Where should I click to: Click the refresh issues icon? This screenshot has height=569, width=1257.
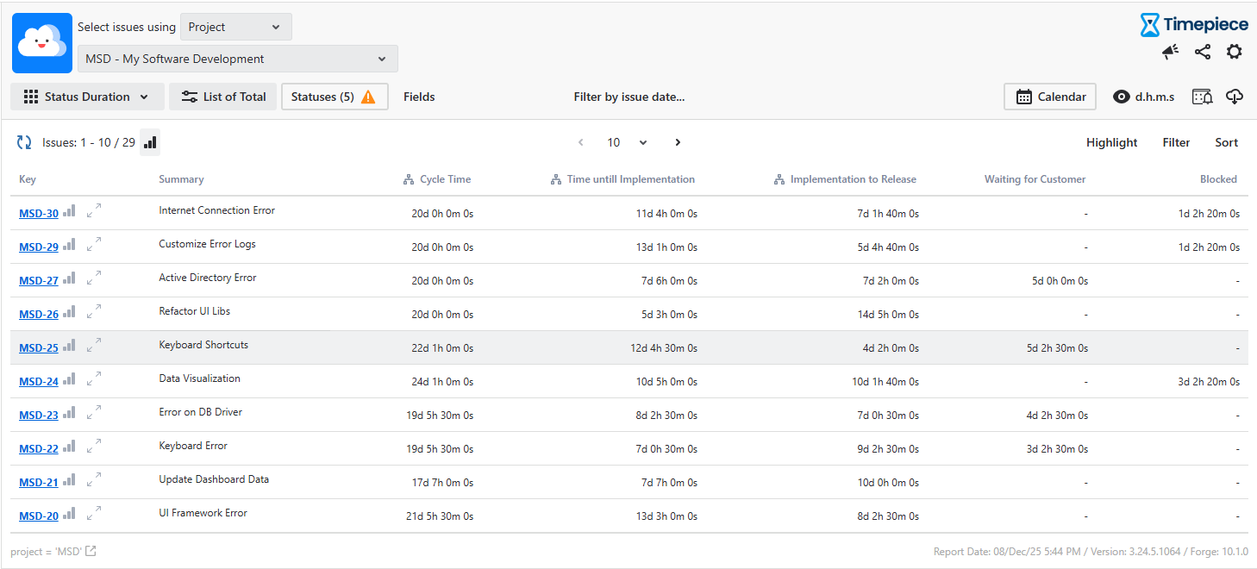click(24, 142)
